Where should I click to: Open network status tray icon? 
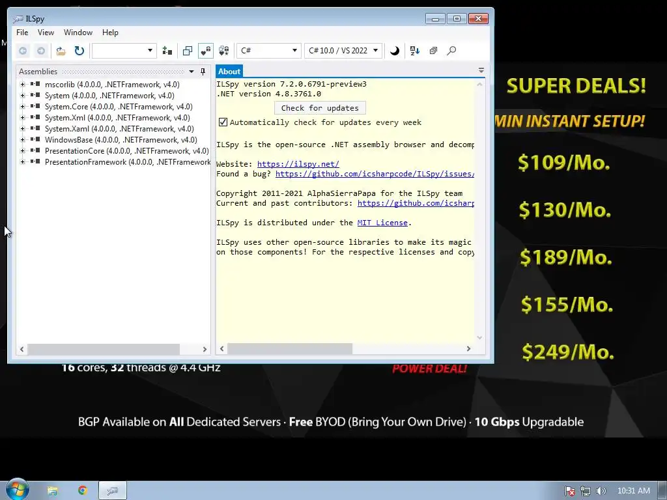pyautogui.click(x=586, y=491)
